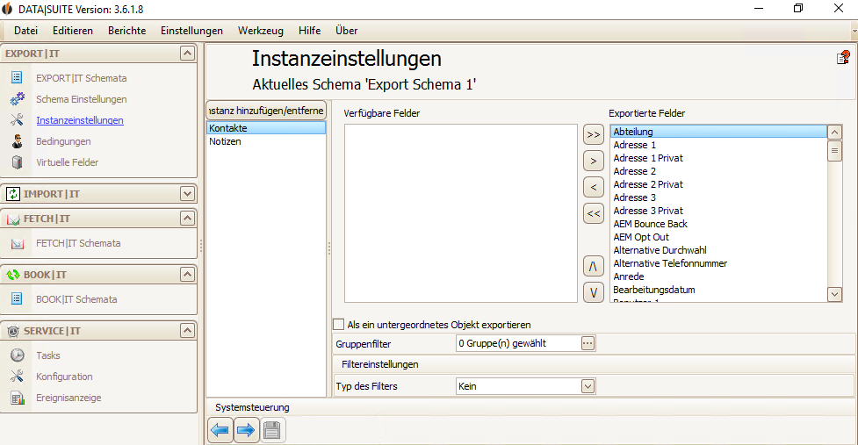This screenshot has height=445, width=858.
Task: Click the Gruppenfilter value field
Action: tap(518, 343)
